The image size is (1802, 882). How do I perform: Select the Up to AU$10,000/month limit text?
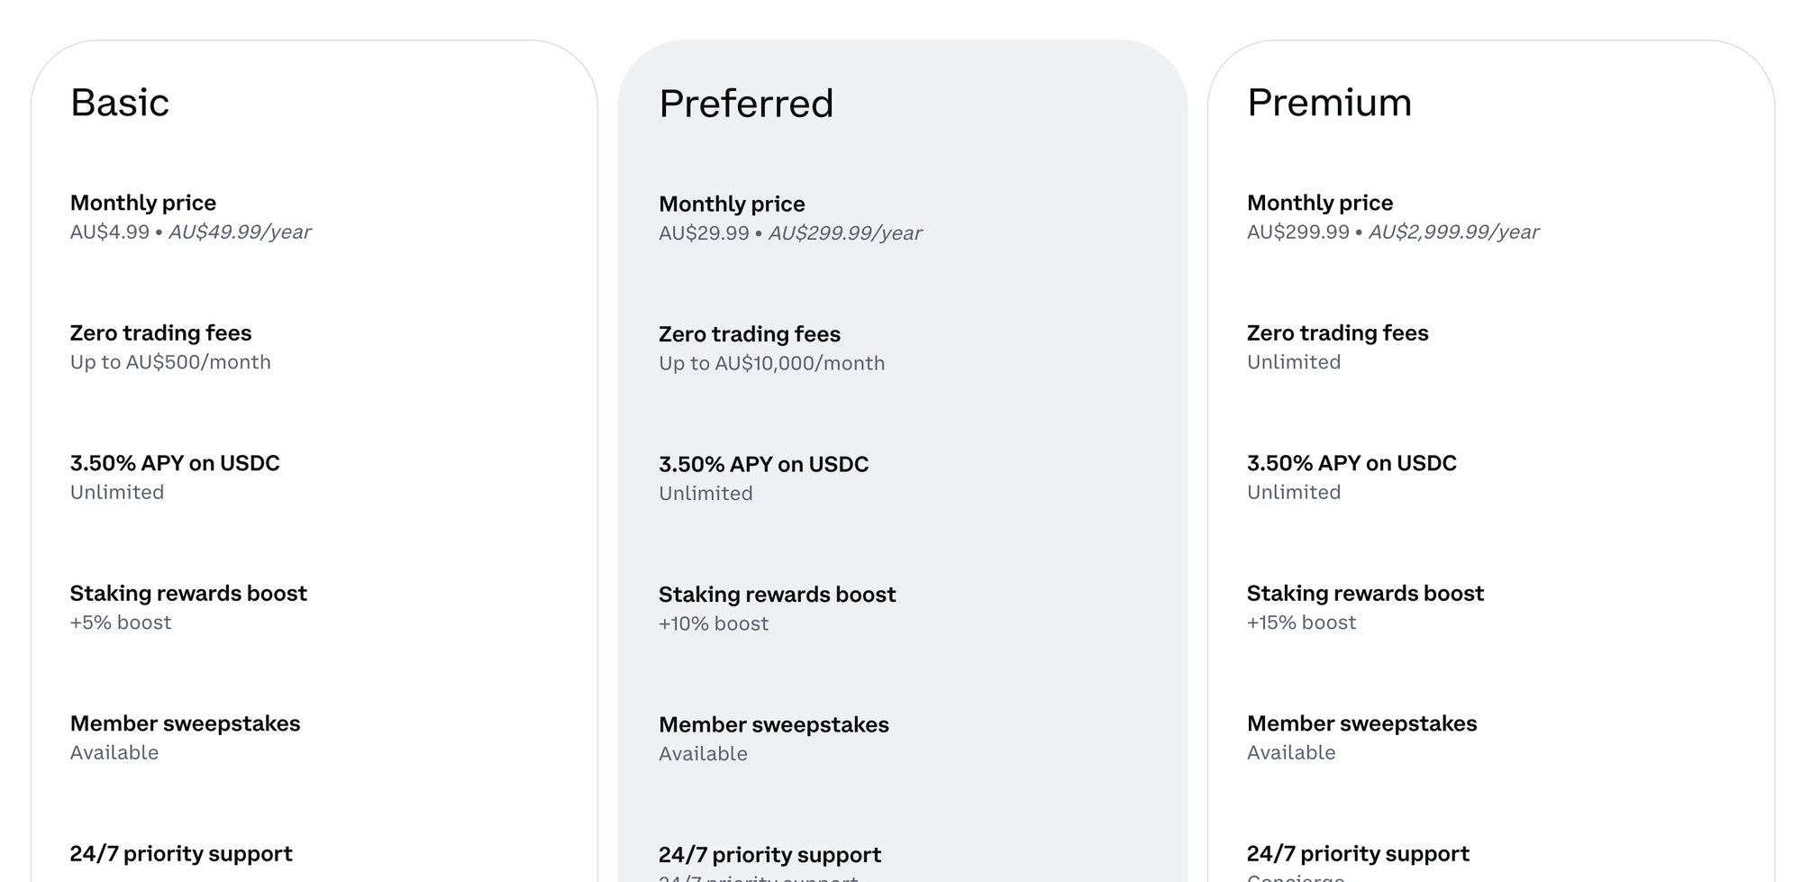771,363
